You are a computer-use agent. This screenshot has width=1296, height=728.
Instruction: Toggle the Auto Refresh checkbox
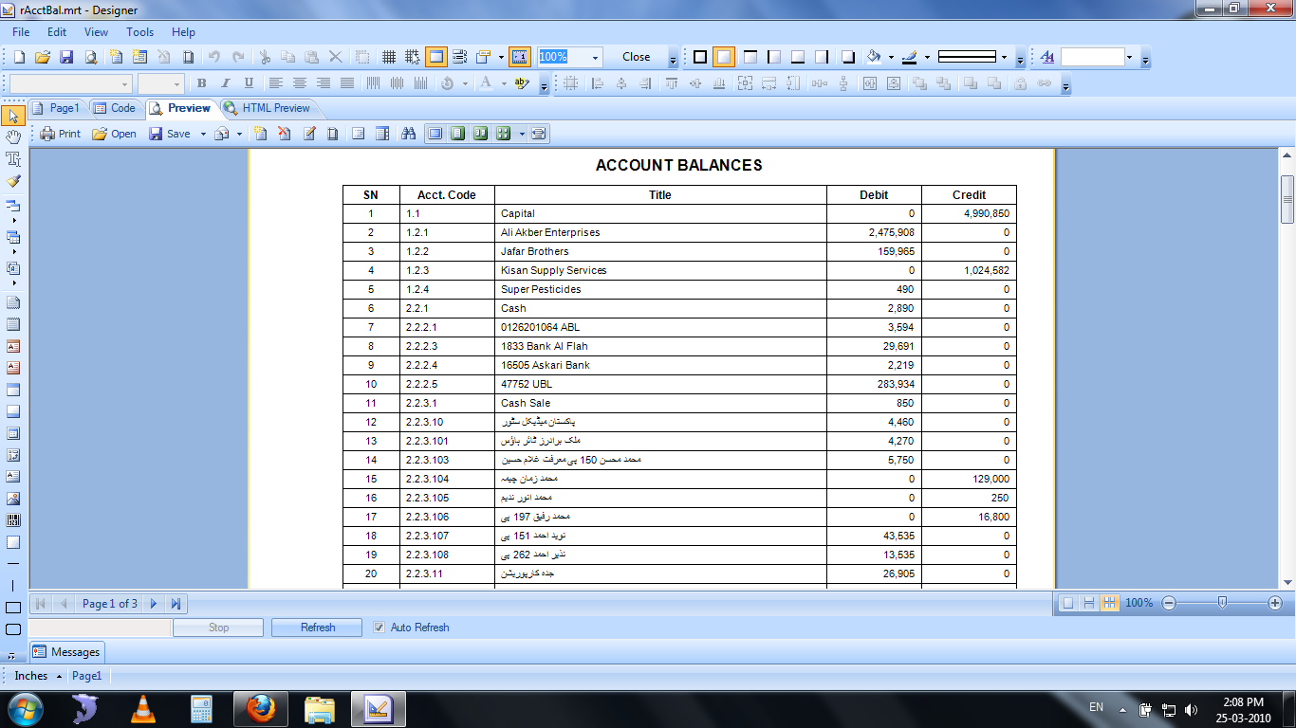pos(380,628)
